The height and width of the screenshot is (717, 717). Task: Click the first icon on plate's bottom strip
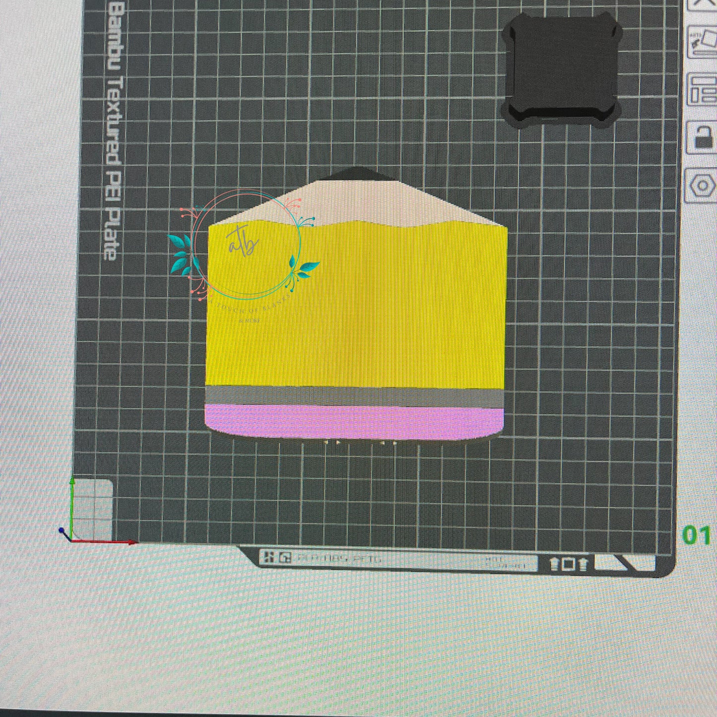[x=267, y=557]
